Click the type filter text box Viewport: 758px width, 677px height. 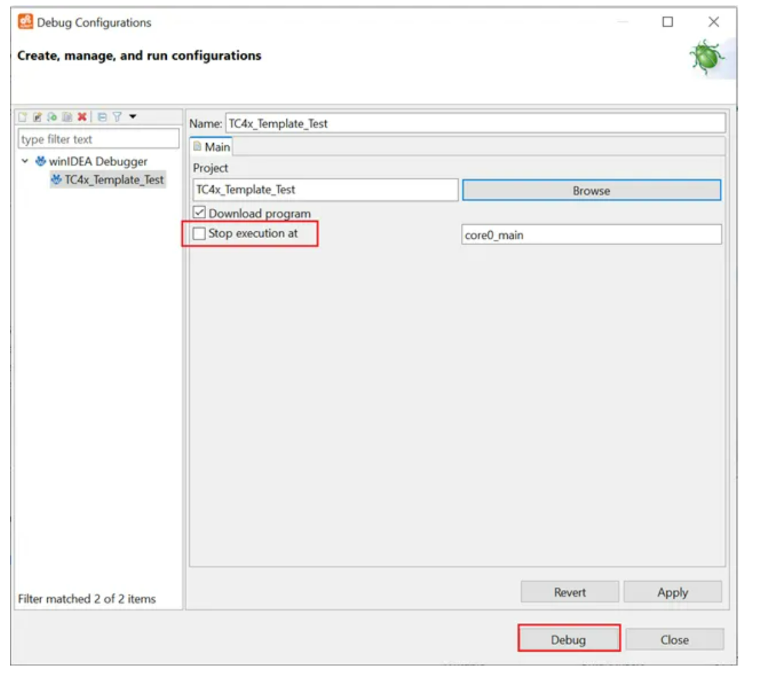(x=98, y=139)
